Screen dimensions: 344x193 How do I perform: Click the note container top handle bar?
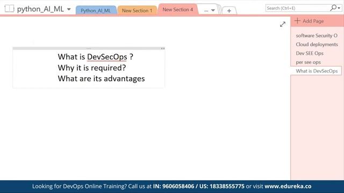tap(89, 48)
